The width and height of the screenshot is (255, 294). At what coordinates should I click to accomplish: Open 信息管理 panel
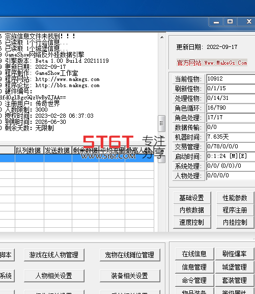point(194,267)
